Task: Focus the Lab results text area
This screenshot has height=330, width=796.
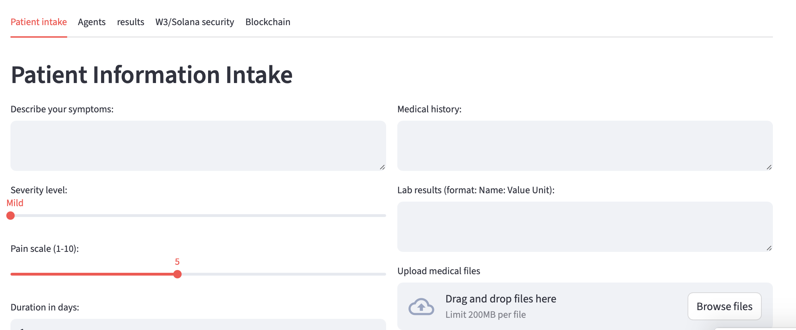Action: coord(585,226)
